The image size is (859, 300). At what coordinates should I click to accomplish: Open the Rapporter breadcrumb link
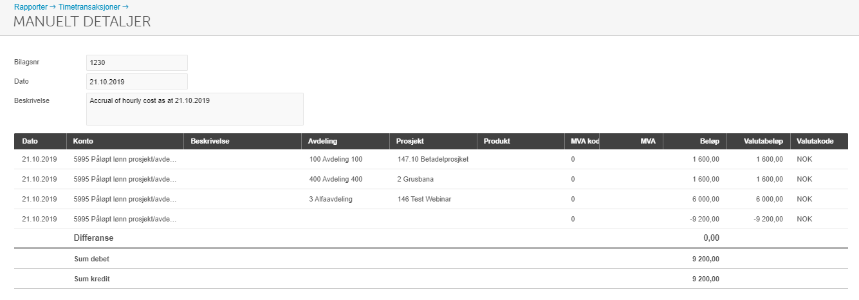click(30, 6)
